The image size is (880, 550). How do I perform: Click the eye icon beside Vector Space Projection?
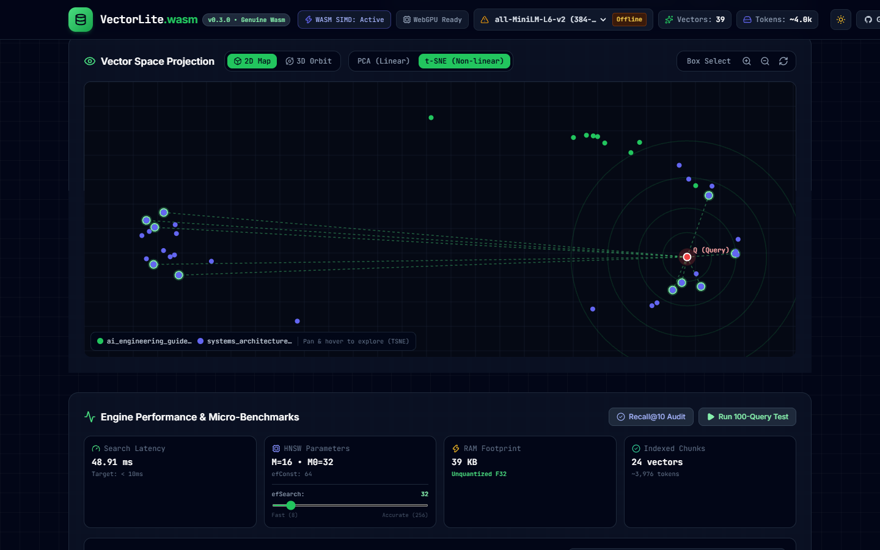tap(90, 61)
